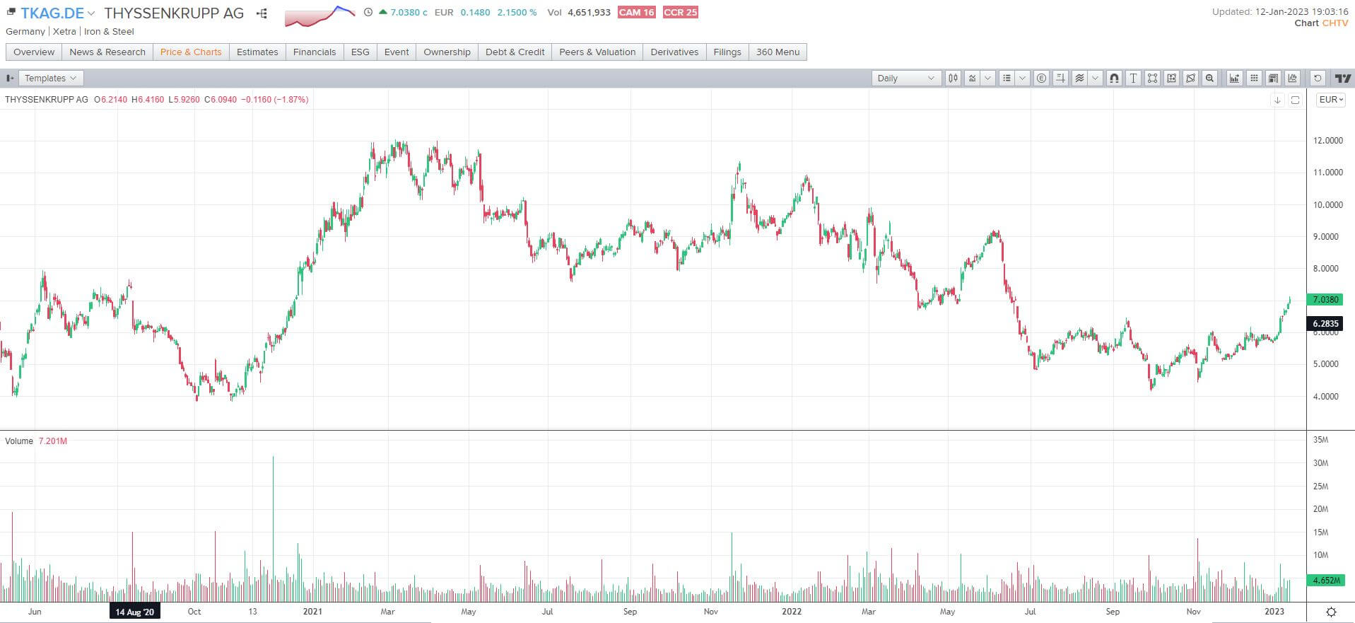The height and width of the screenshot is (623, 1355).
Task: Switch to the Financials tab
Action: click(x=314, y=52)
